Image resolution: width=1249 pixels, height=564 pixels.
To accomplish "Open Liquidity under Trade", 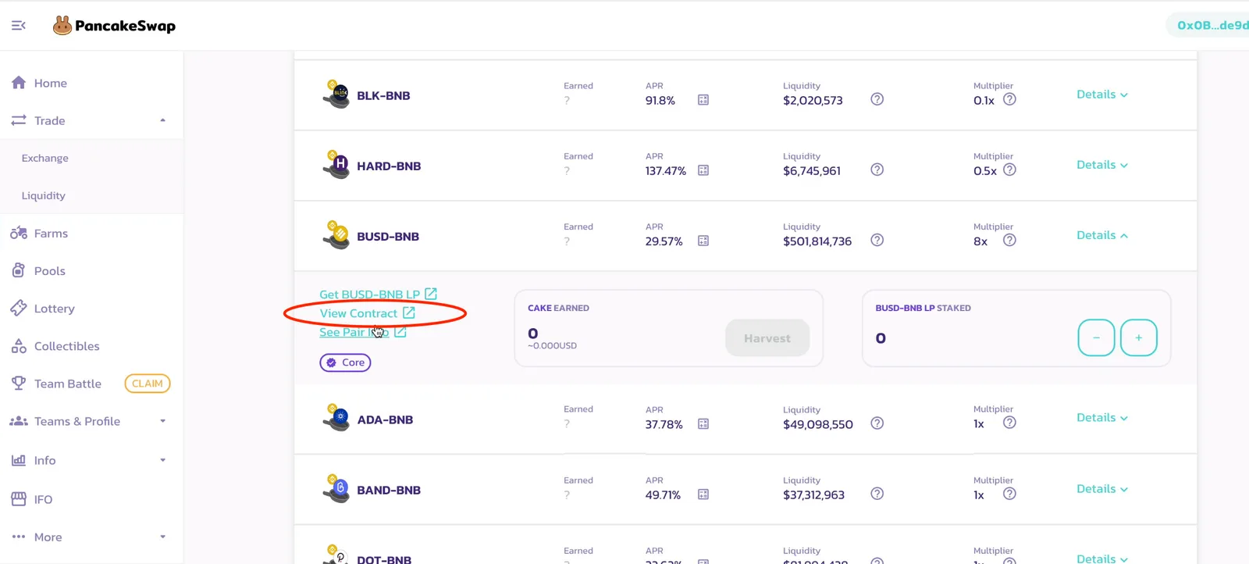I will (x=44, y=195).
